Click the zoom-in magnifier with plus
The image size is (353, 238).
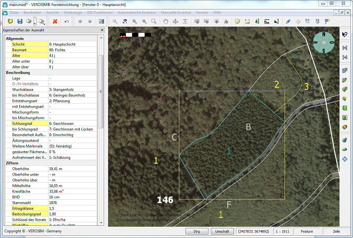(x=135, y=21)
